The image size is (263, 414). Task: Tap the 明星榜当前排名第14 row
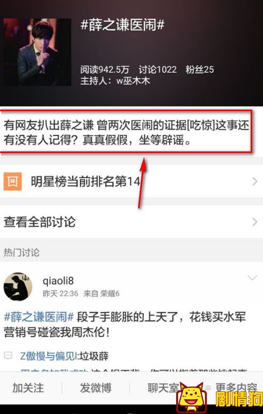131,181
